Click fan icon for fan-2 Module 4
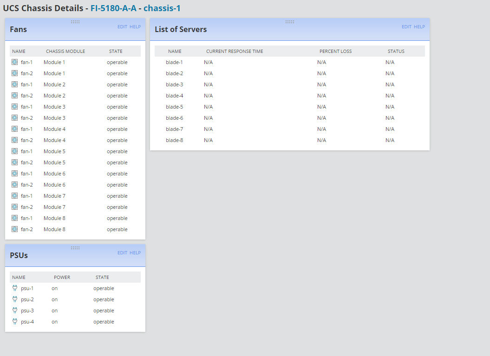The width and height of the screenshot is (490, 356). [15, 140]
